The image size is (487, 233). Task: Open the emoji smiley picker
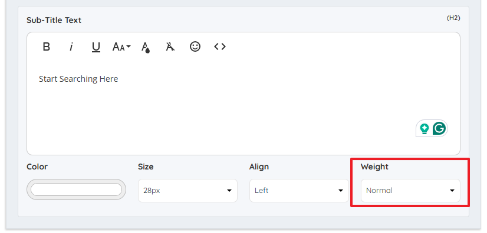[195, 47]
